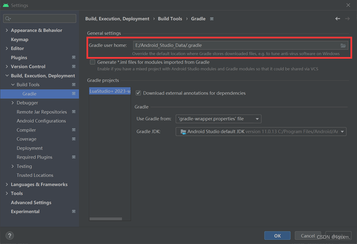The width and height of the screenshot is (357, 244).
Task: Click the project icon next to Coverage
Action: (74, 139)
